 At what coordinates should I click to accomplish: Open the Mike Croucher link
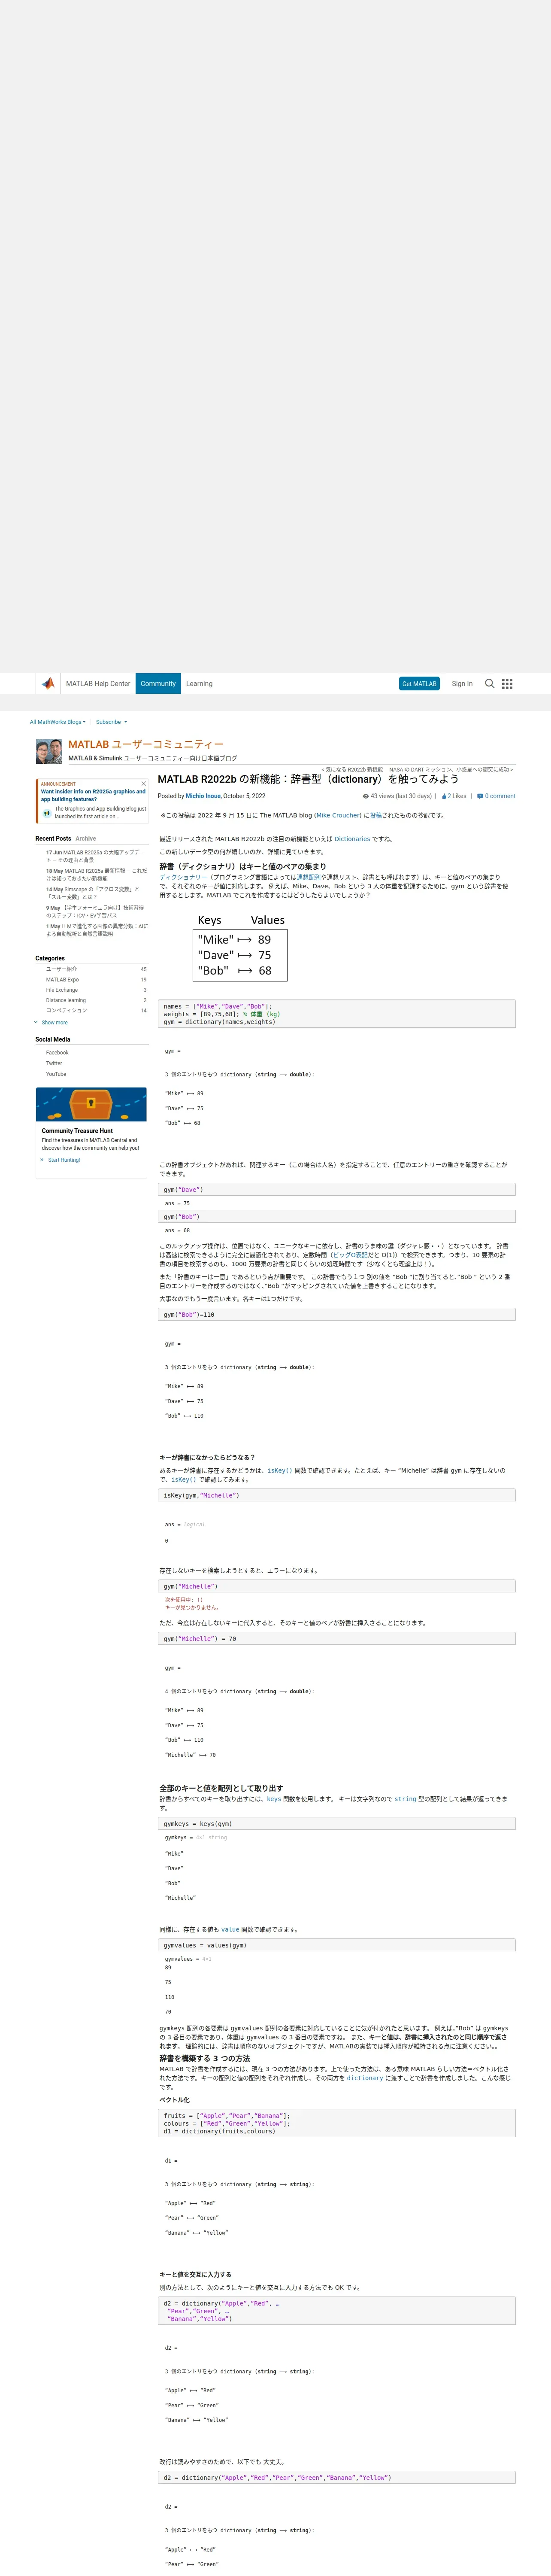338,815
